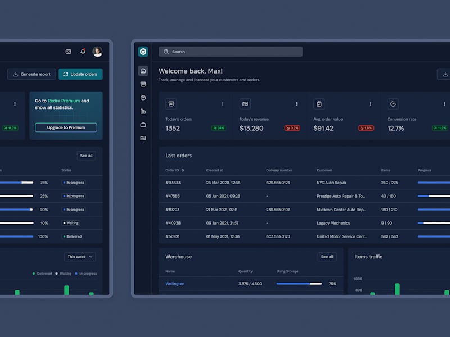
Task: Click the search magnifier icon
Action: [166, 52]
